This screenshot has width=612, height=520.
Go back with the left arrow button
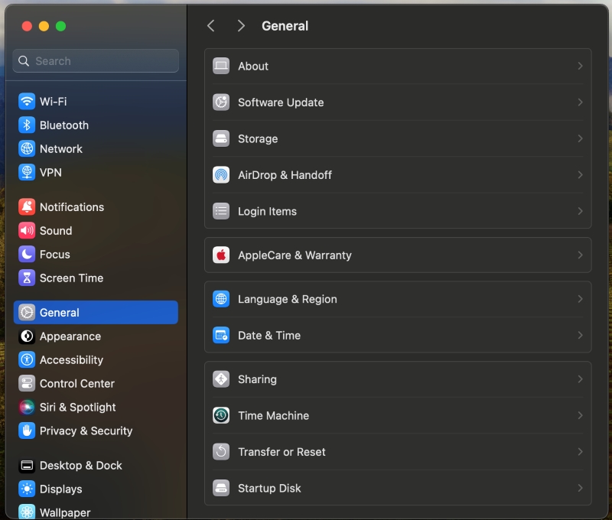coord(211,26)
